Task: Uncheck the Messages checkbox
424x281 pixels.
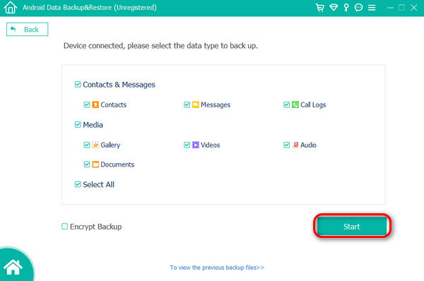Action: [187, 104]
